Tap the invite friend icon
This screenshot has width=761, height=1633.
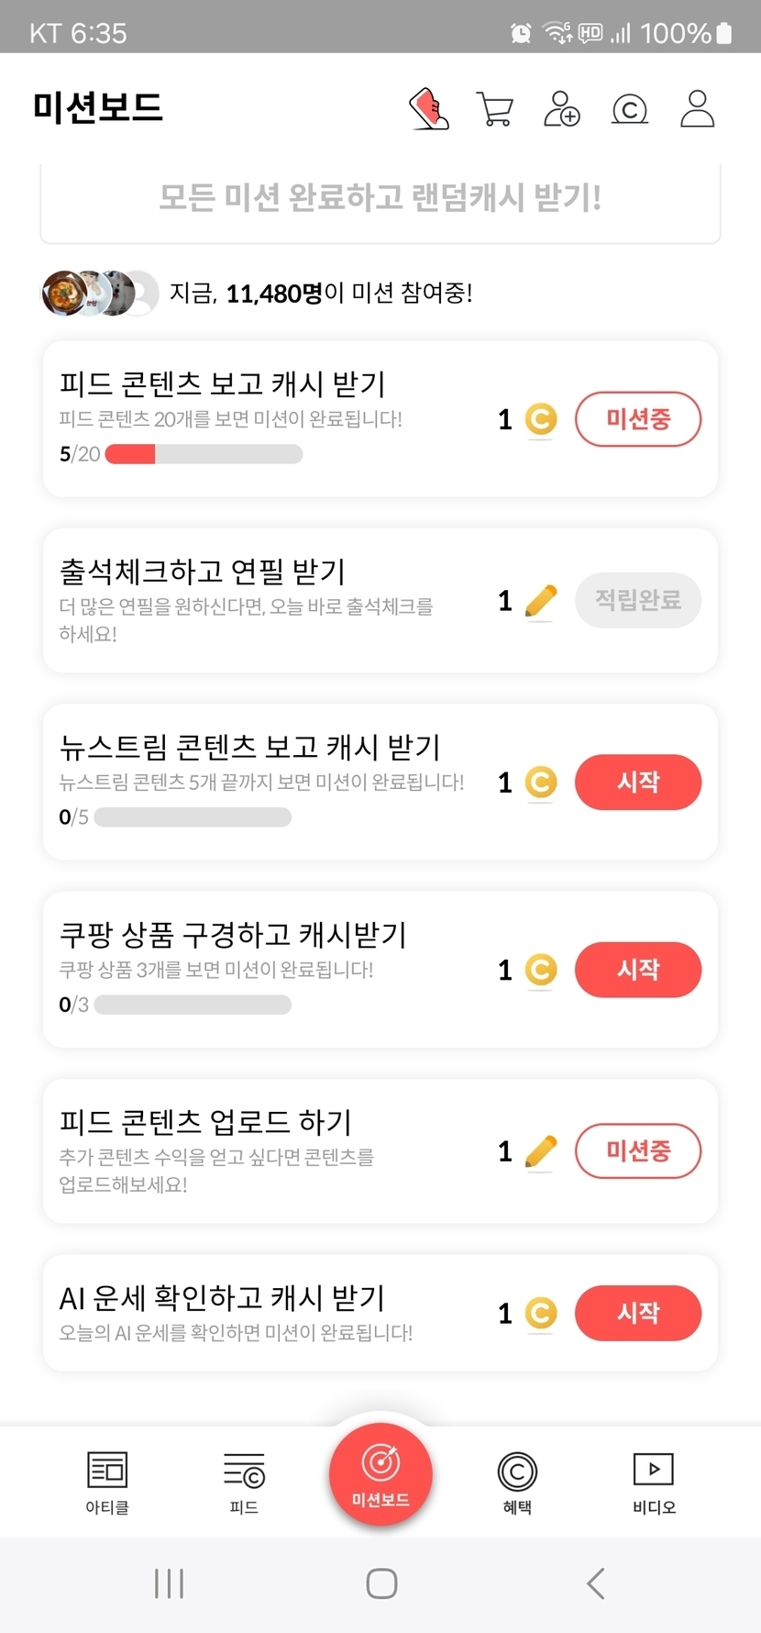[x=562, y=109]
